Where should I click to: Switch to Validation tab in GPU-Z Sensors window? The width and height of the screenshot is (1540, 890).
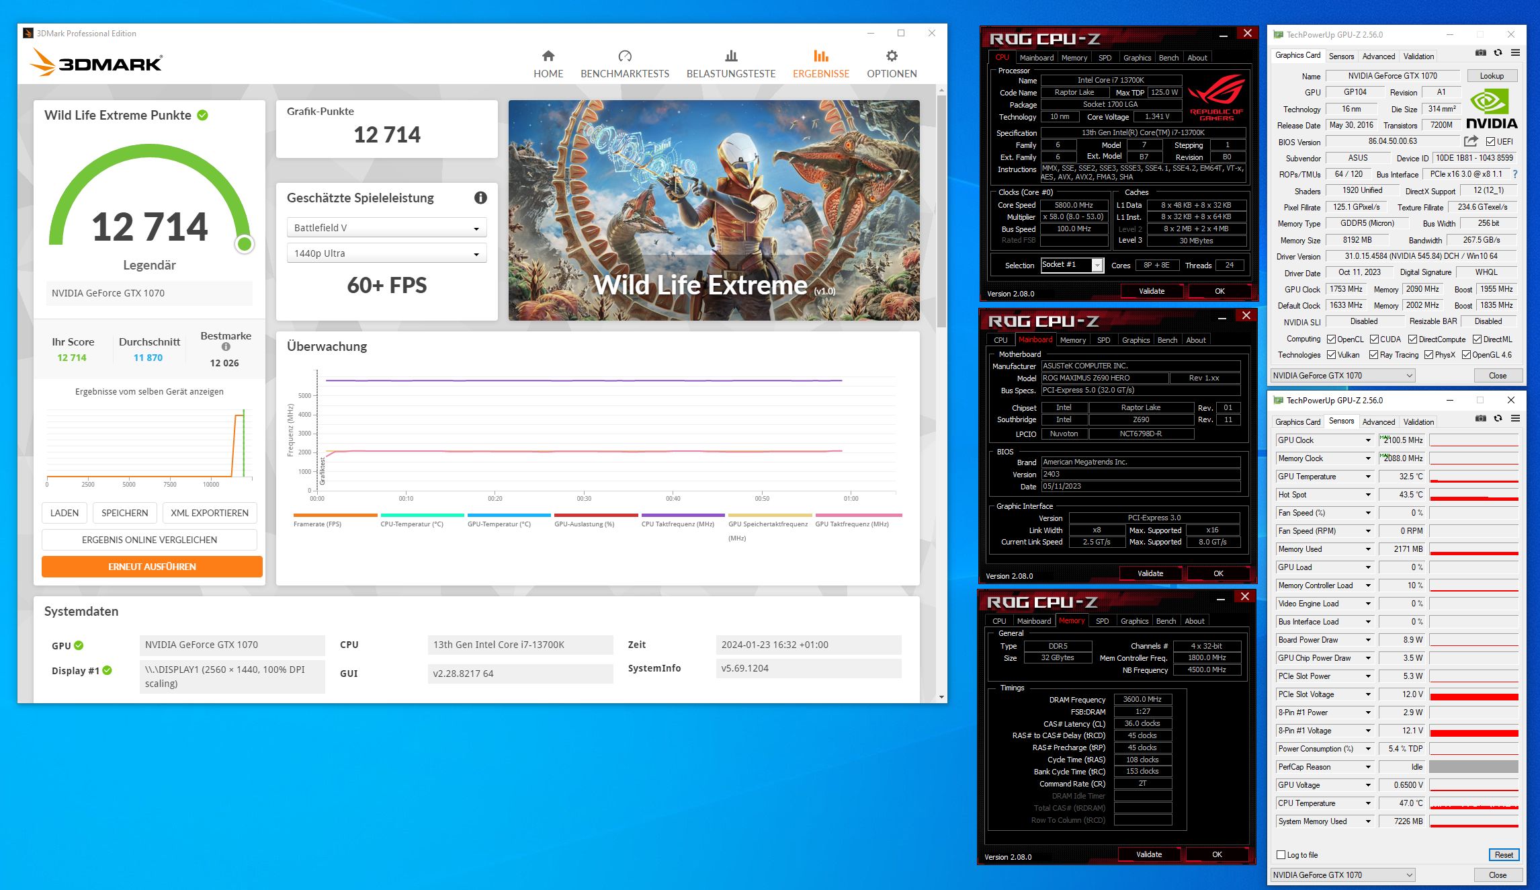tap(1418, 422)
